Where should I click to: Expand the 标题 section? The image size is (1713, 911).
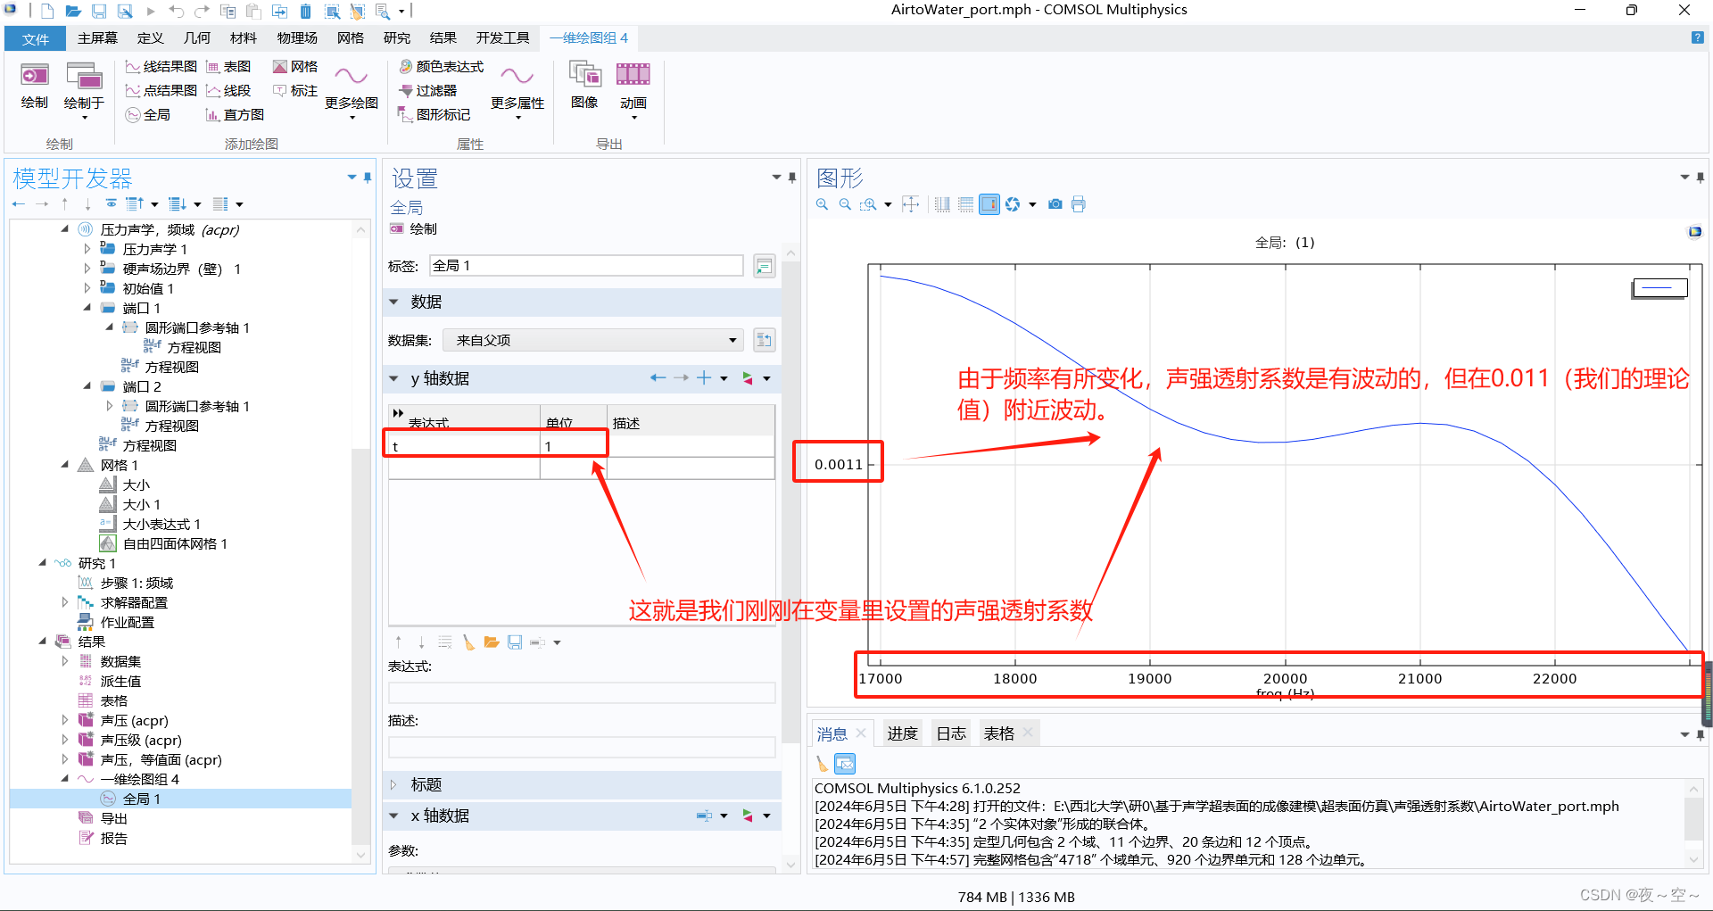pyautogui.click(x=393, y=784)
